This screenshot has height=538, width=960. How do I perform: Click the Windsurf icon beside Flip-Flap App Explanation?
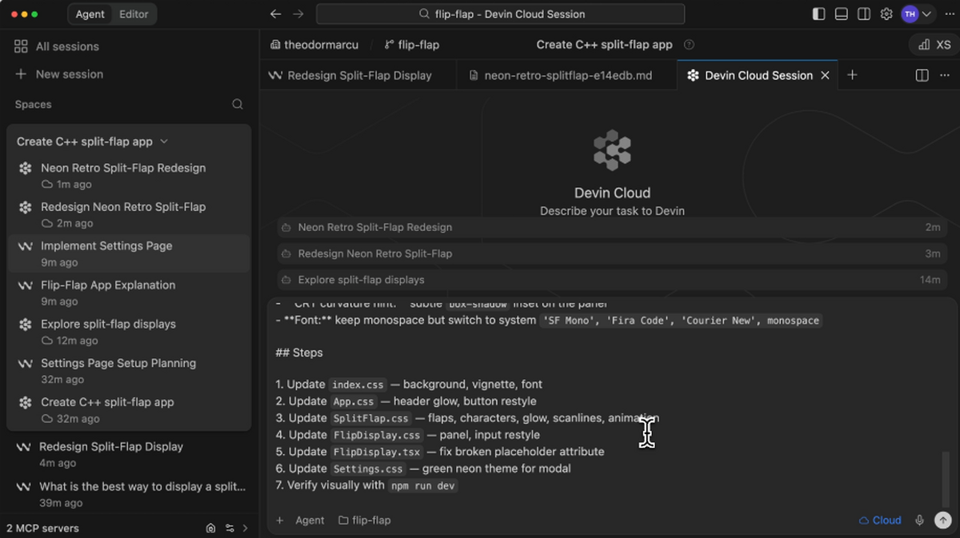26,285
